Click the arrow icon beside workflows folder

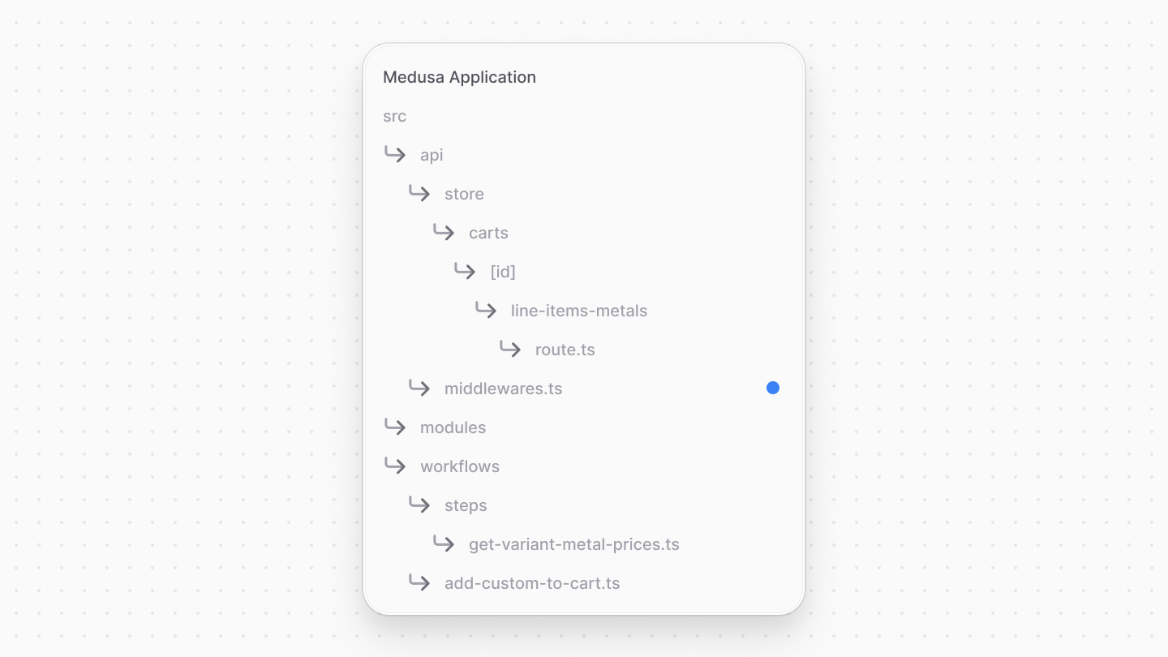tap(395, 466)
